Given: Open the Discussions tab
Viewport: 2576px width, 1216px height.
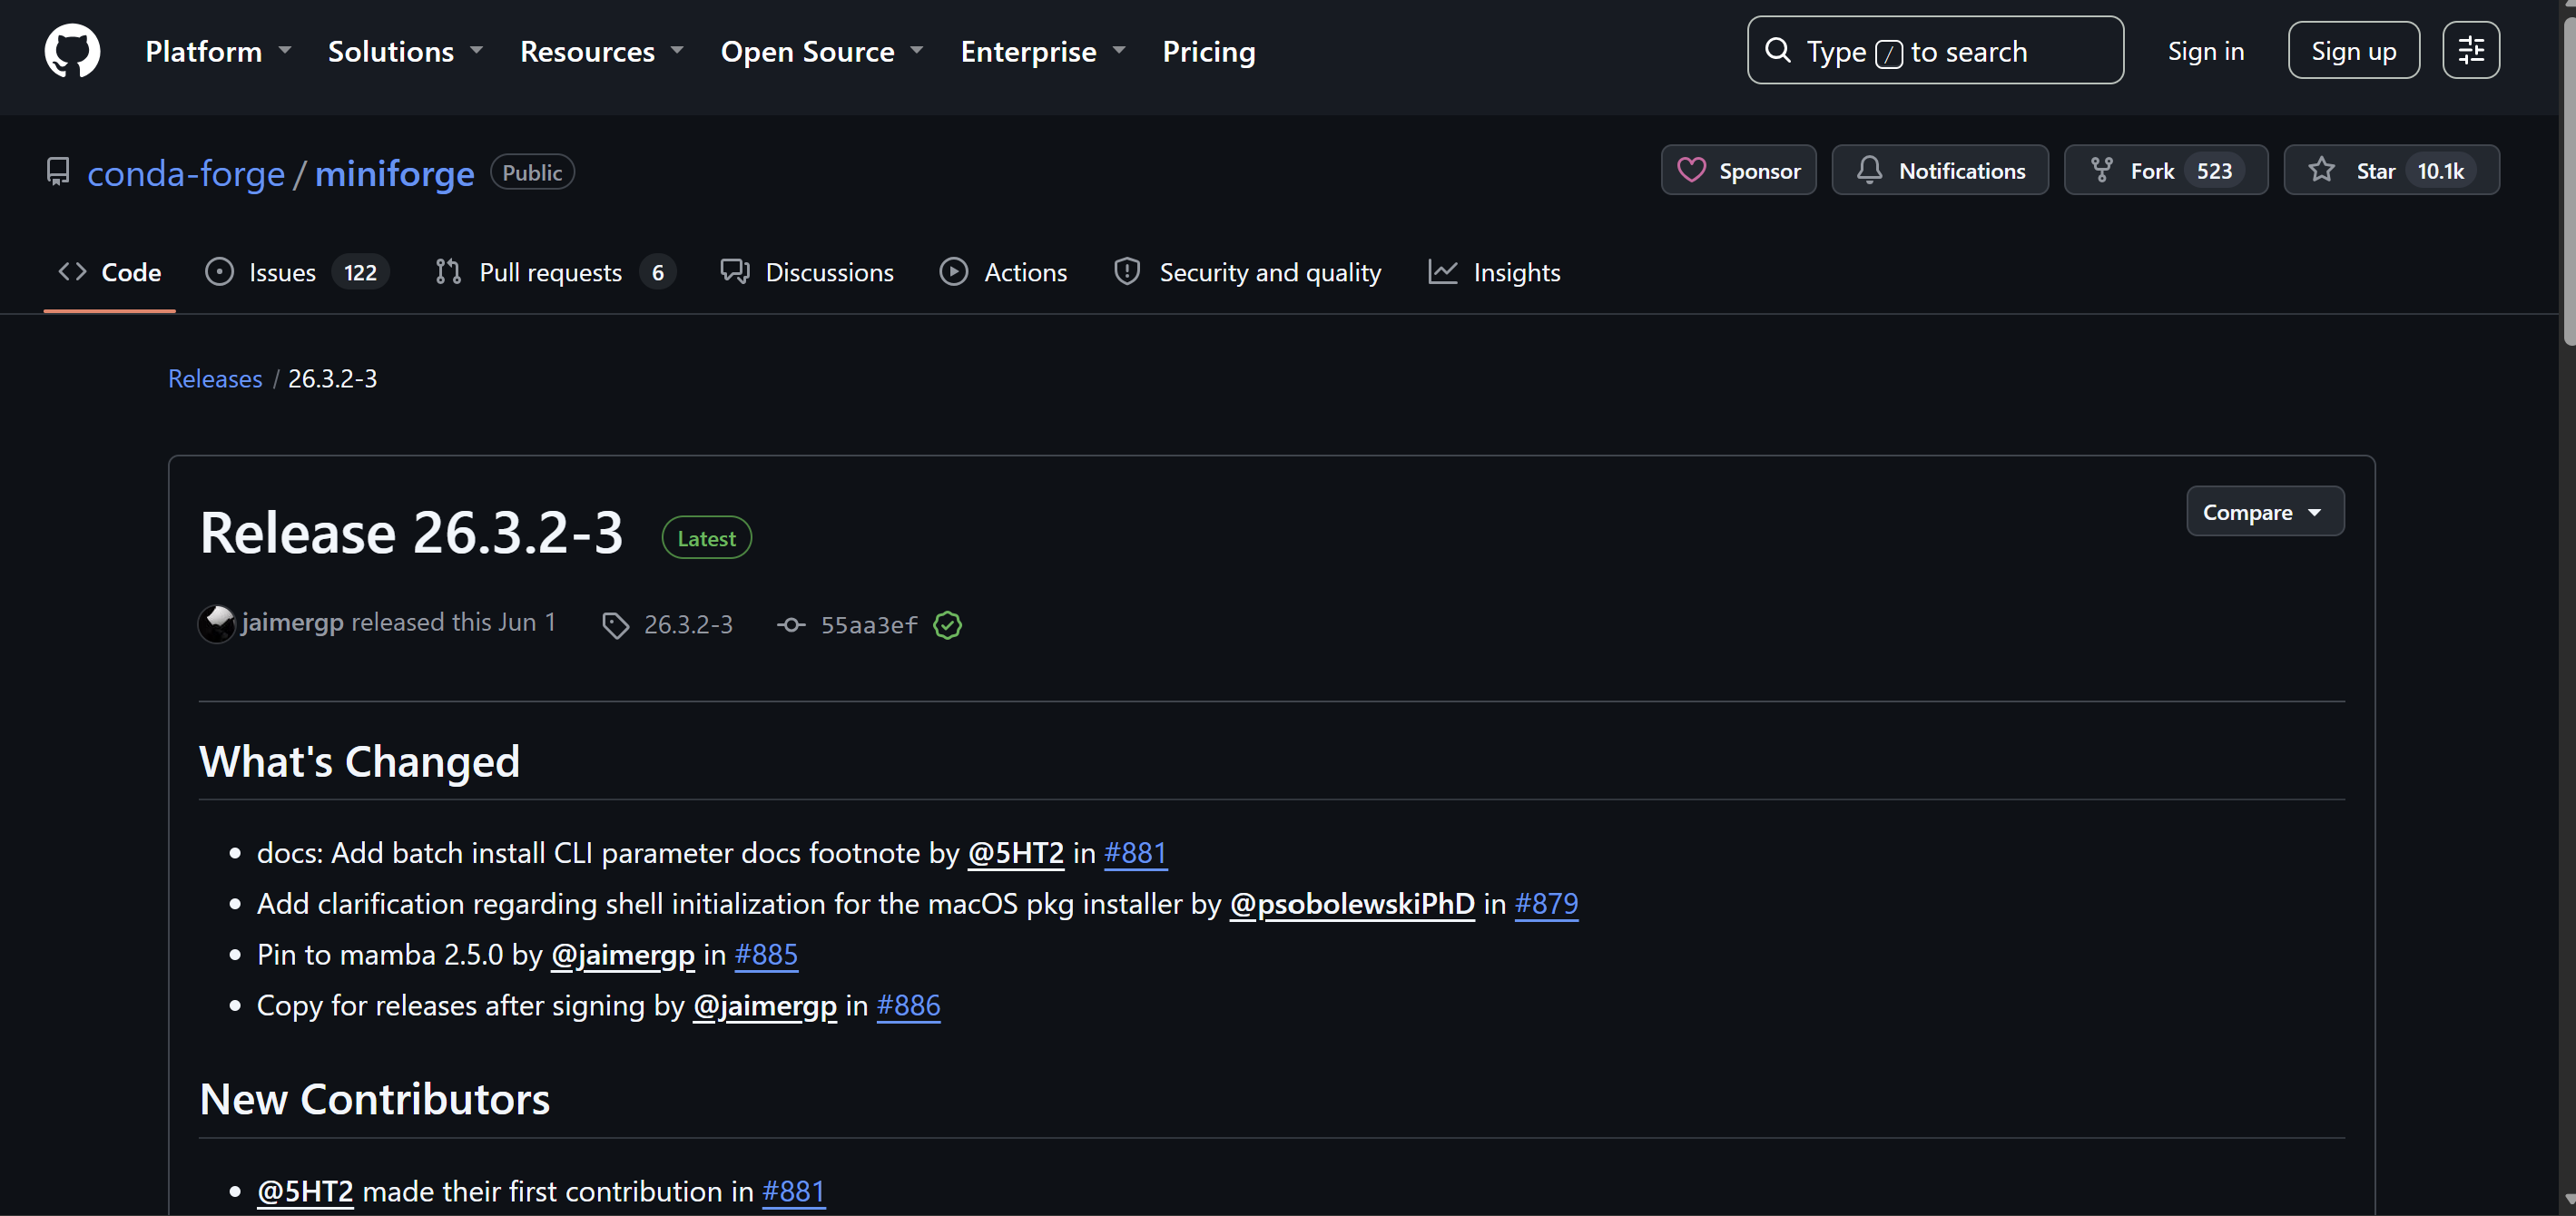Looking at the screenshot, I should (x=807, y=272).
